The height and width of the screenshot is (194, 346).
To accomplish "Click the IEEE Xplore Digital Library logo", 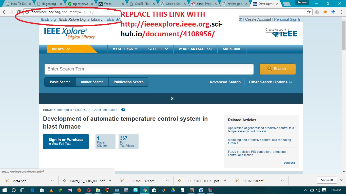I will 69,33.
